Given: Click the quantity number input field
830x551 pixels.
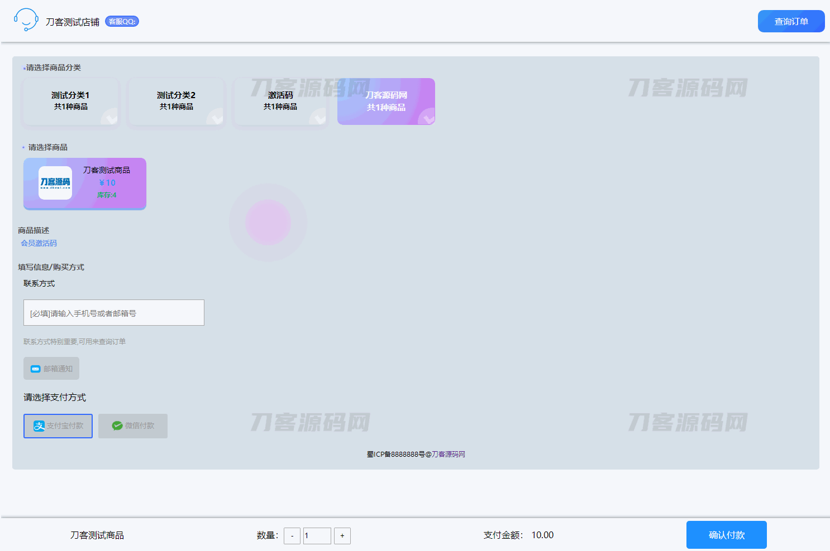Looking at the screenshot, I should point(317,536).
